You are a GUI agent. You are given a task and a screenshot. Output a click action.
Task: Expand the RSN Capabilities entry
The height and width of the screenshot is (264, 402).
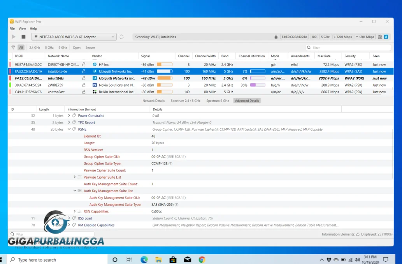click(x=75, y=211)
